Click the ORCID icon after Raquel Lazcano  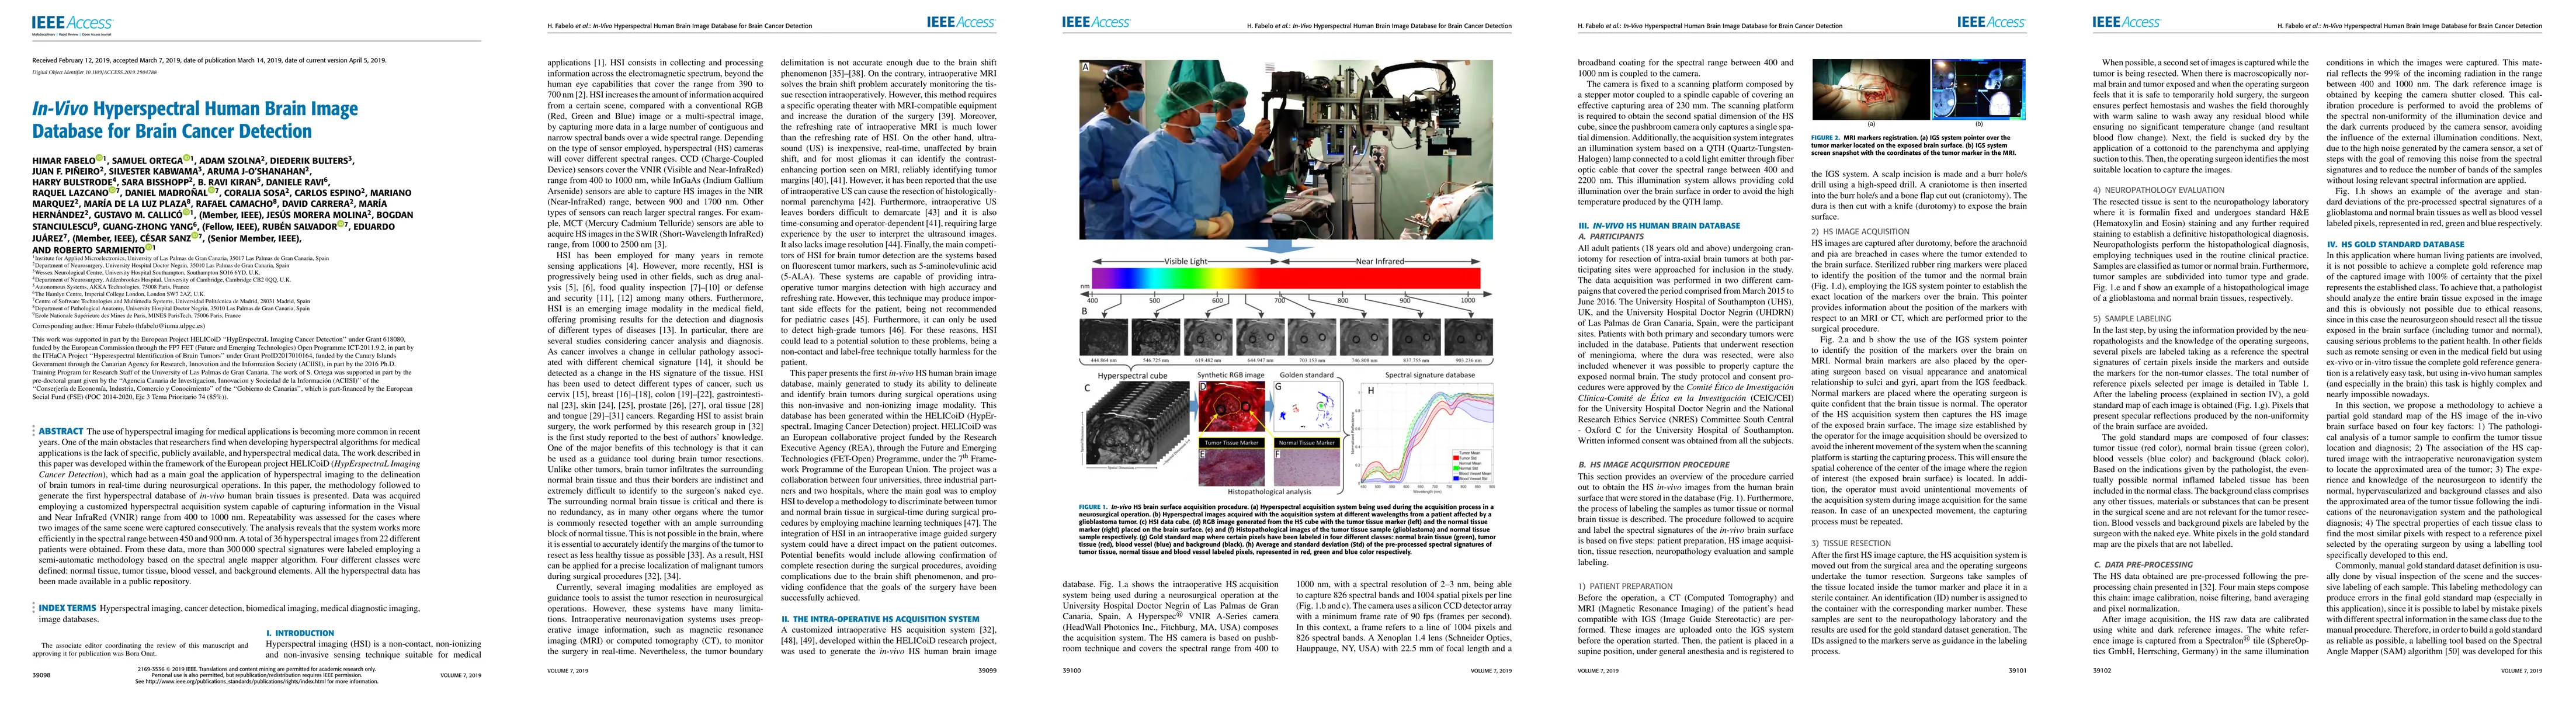tap(112, 190)
